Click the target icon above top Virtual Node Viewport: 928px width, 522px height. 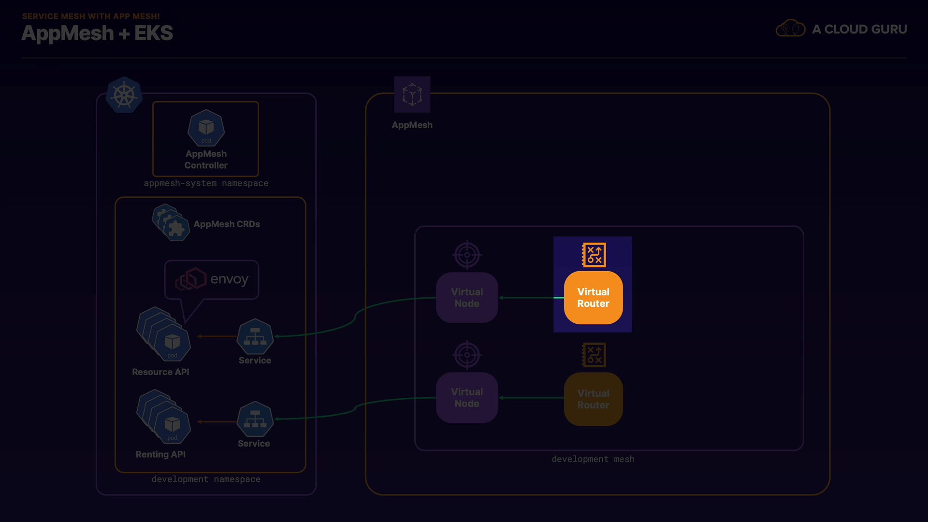point(466,255)
